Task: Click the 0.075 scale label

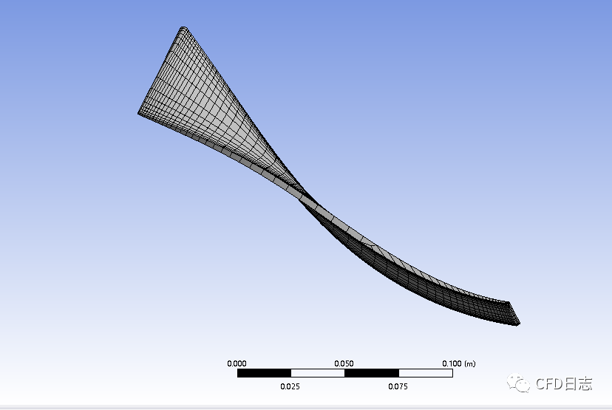Action: (398, 386)
